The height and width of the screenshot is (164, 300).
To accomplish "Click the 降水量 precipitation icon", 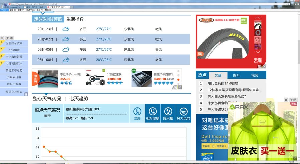I will [x=168, y=113].
